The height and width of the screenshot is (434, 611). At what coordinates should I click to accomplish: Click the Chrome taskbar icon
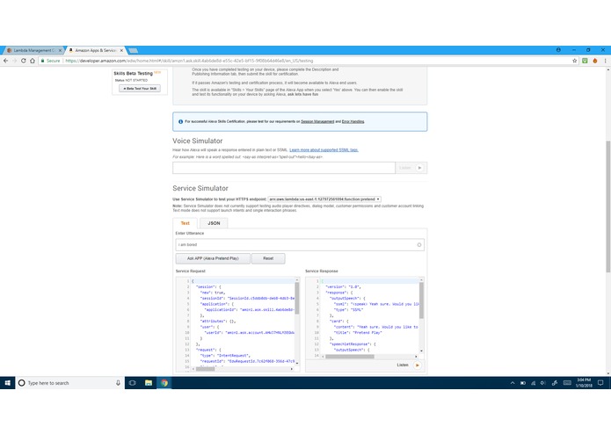[164, 383]
